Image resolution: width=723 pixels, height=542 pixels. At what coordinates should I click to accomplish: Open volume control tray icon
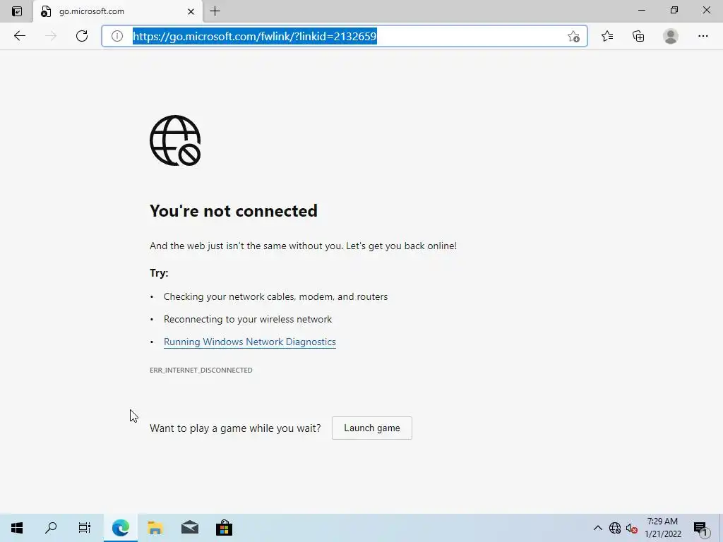click(x=631, y=528)
